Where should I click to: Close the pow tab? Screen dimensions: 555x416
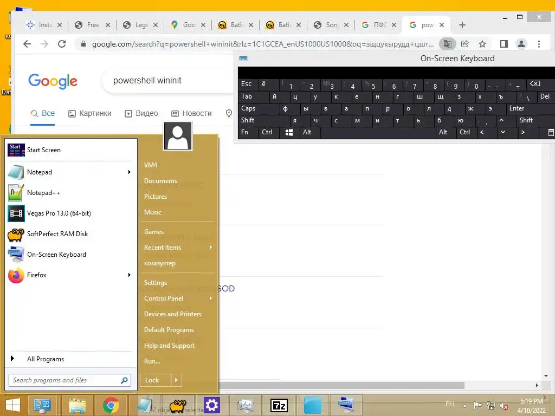[442, 25]
